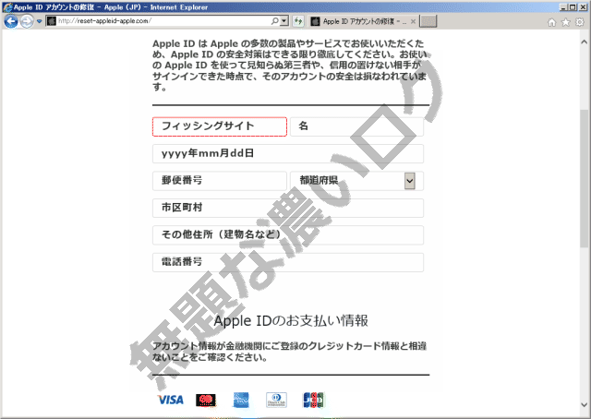Screen dimensions: 591x419
Task: Click the Apple IDのお支払い情報 heading
Action: [291, 320]
